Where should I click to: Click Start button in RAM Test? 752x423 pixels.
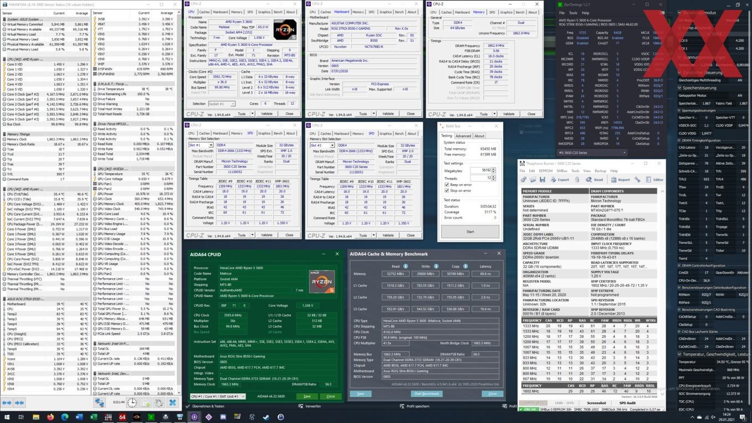pyautogui.click(x=470, y=232)
